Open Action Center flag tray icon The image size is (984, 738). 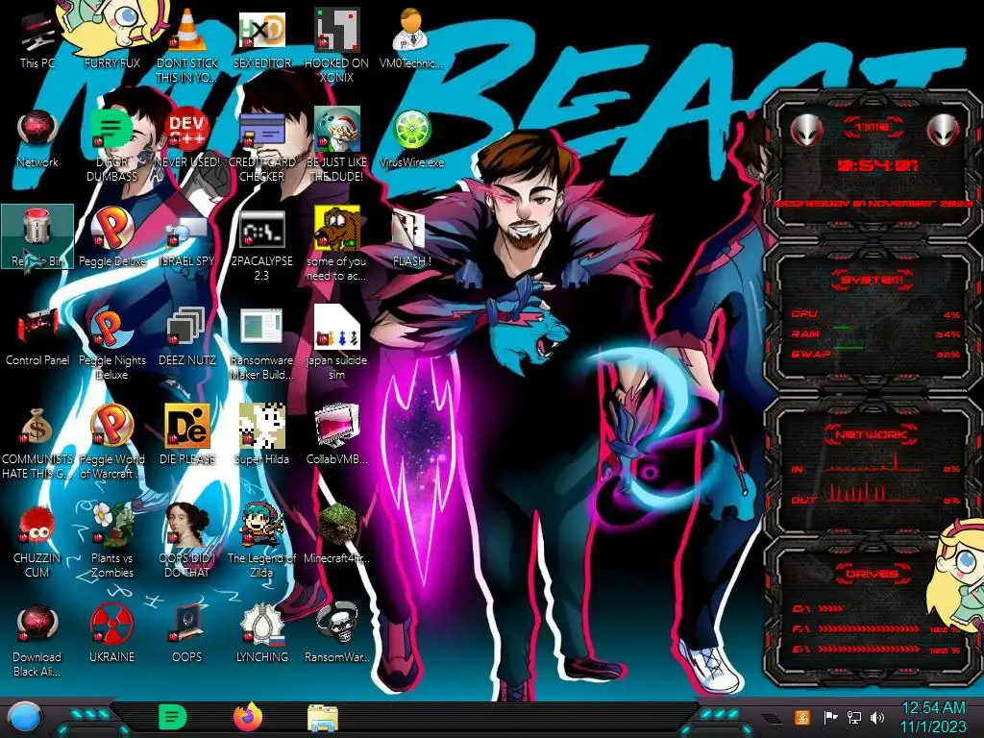830,717
